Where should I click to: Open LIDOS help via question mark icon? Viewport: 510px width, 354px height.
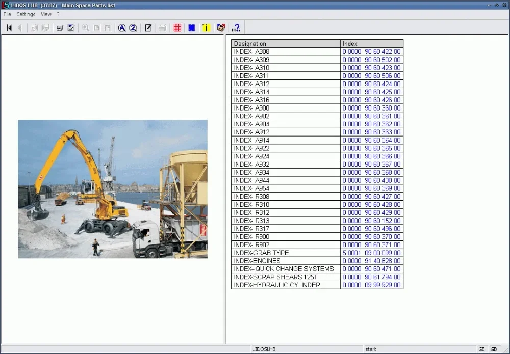(x=236, y=28)
